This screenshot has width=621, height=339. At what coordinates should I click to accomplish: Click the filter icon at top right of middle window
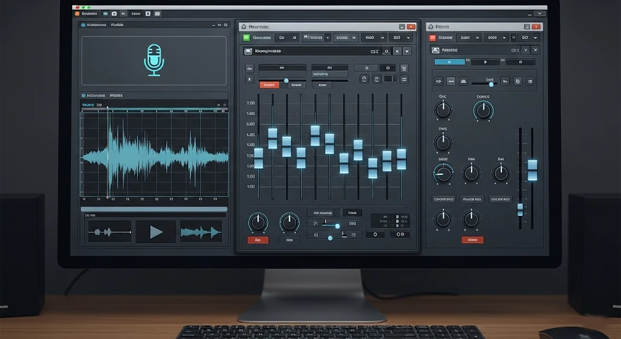(x=404, y=69)
